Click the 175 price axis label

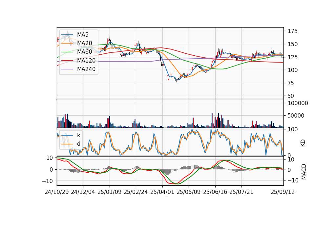click(x=293, y=31)
